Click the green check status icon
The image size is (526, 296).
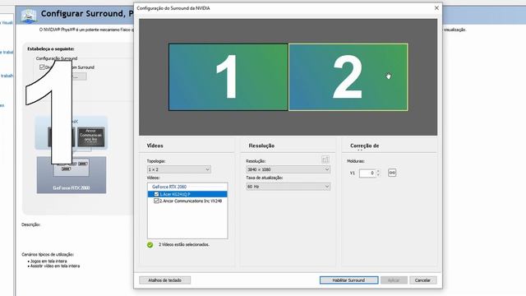point(150,245)
